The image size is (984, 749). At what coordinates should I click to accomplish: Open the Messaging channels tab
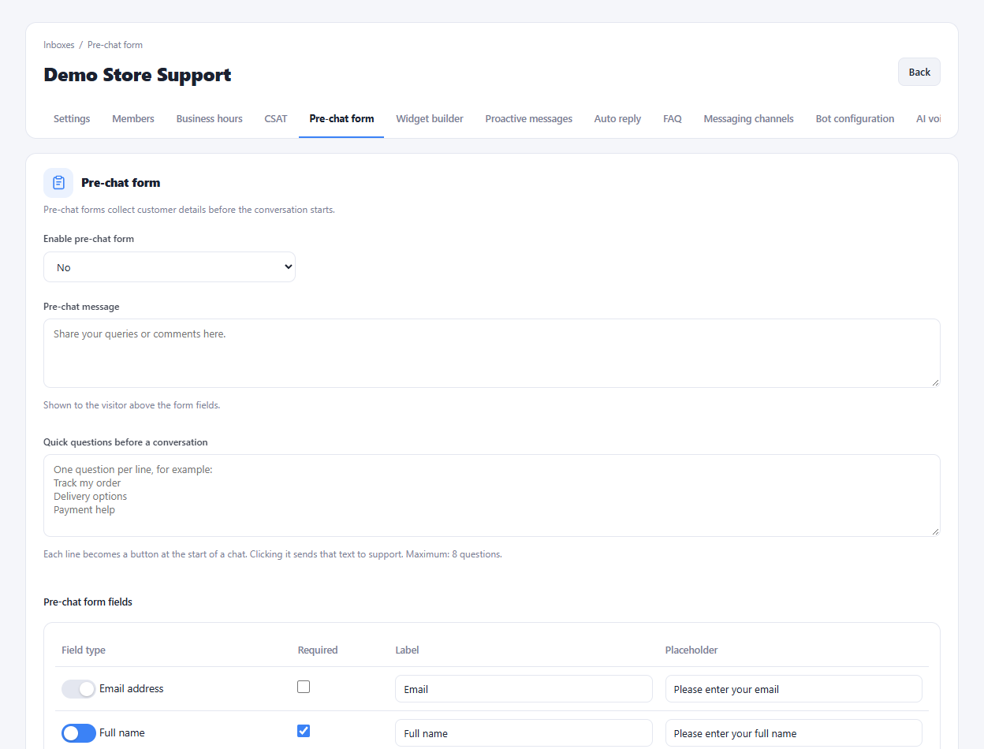click(749, 119)
